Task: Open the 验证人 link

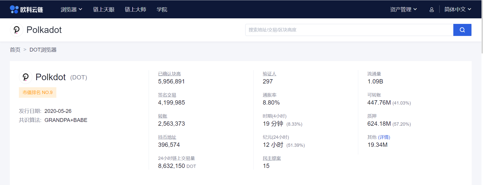Action: (269, 74)
